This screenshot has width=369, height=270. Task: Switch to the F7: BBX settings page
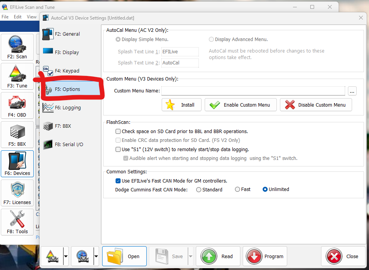pos(71,126)
